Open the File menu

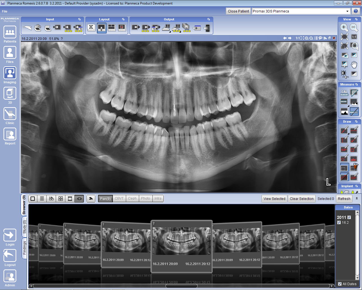[5, 11]
